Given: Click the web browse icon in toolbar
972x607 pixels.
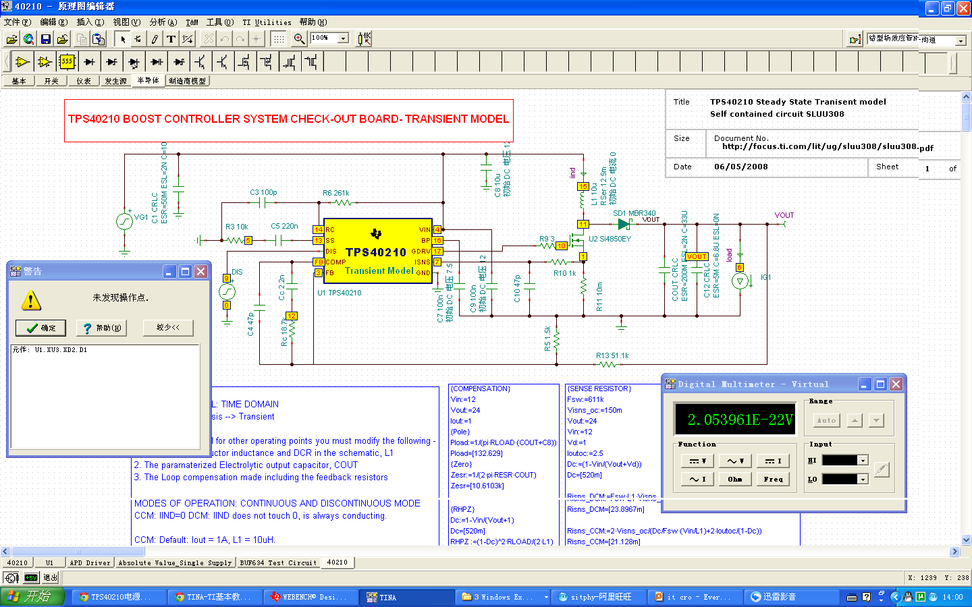Looking at the screenshot, I should [28, 39].
